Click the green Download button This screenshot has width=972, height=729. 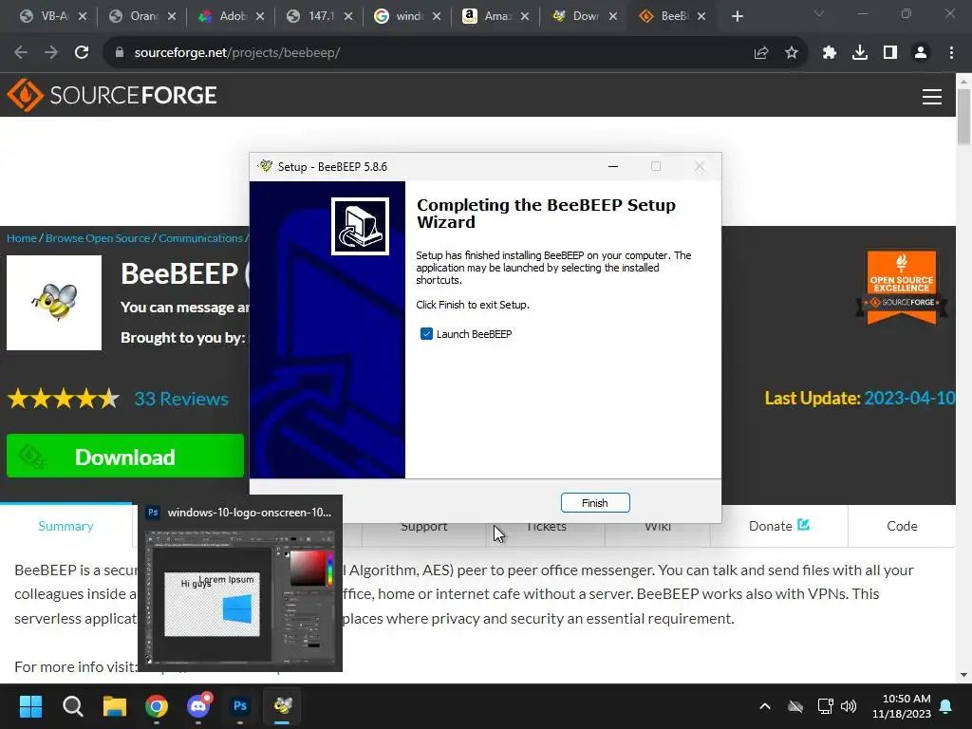[x=125, y=457]
